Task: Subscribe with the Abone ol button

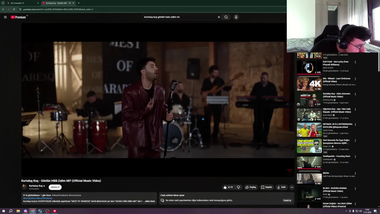Action: pyautogui.click(x=55, y=187)
